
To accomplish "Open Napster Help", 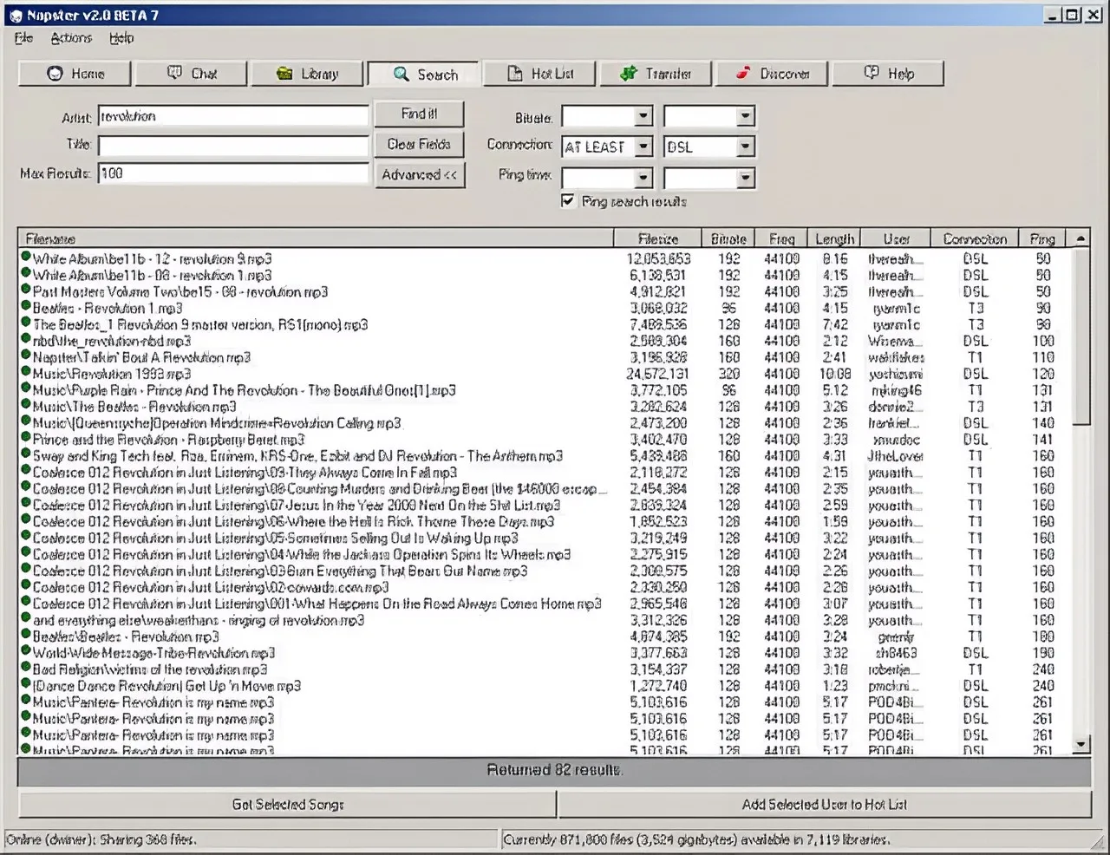I will (887, 74).
